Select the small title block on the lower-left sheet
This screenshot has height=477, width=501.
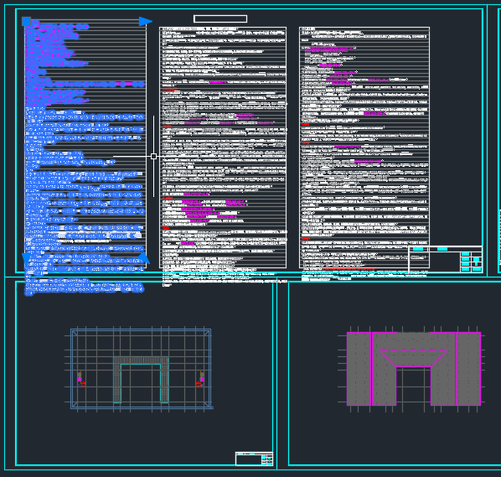click(254, 459)
